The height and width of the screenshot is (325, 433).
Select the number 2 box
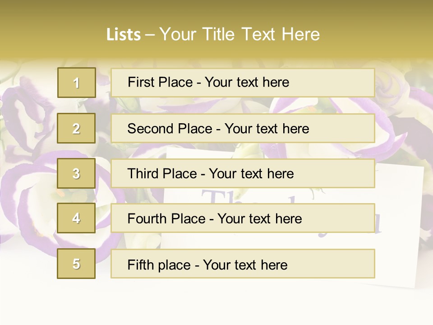76,128
